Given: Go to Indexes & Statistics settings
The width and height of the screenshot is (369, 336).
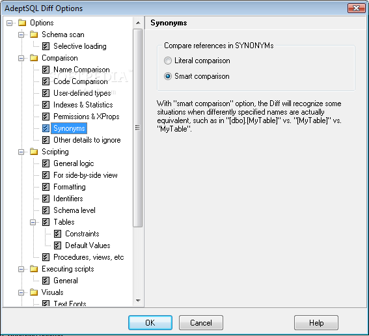Looking at the screenshot, I should click(83, 105).
